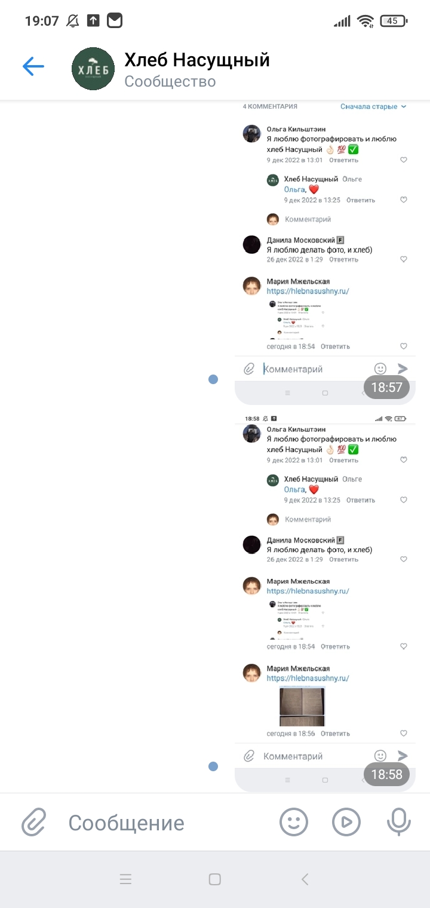Viewport: 430px width, 908px height.
Task: Tap the battery indicator in status bar
Action: pyautogui.click(x=394, y=21)
